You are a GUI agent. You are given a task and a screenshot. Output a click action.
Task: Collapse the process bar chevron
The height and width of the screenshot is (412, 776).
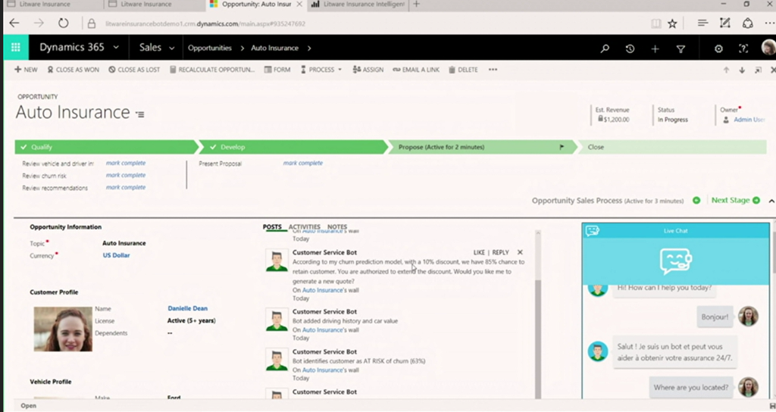point(771,201)
